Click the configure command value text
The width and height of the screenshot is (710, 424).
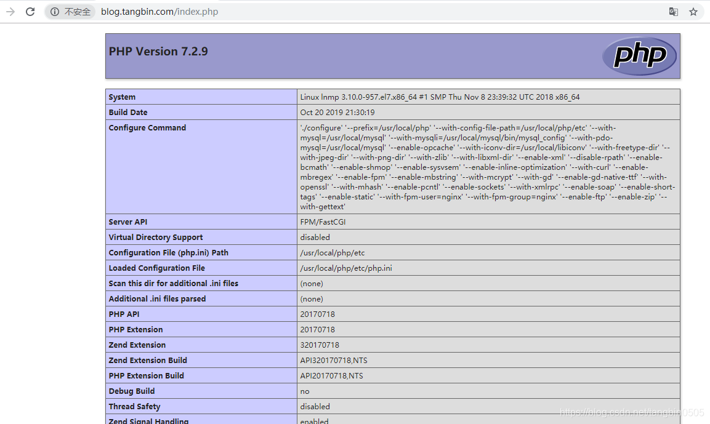488,167
